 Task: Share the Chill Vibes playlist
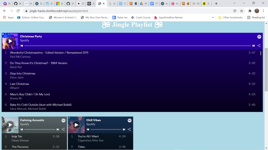tap(129, 129)
